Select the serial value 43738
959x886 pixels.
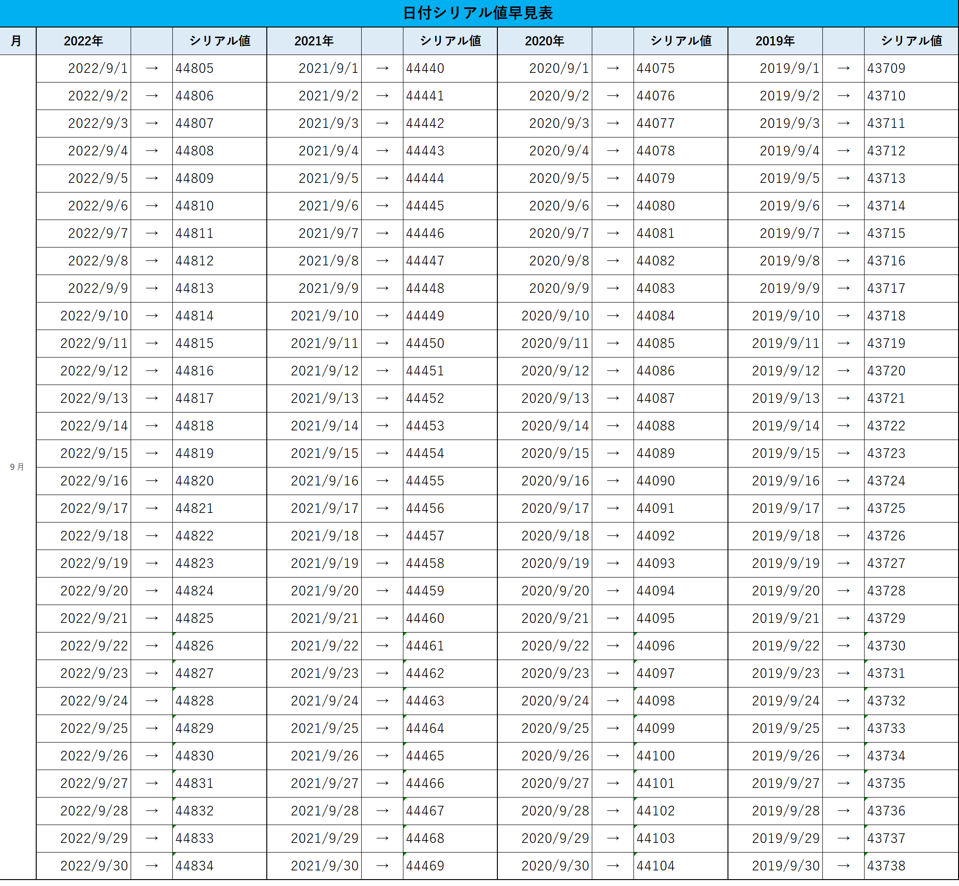(x=911, y=866)
